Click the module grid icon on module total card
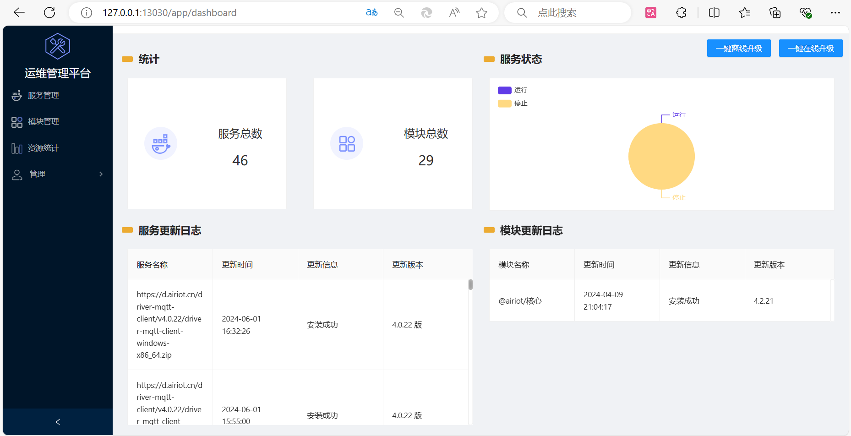851x436 pixels. tap(347, 143)
